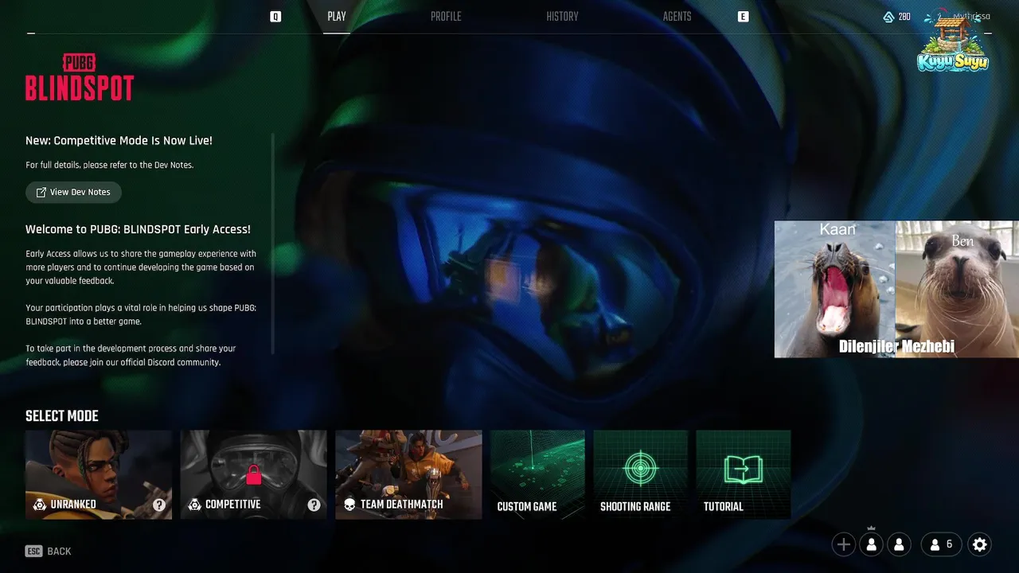Click the news panel scrollbar
The image size is (1019, 573).
coord(273,243)
